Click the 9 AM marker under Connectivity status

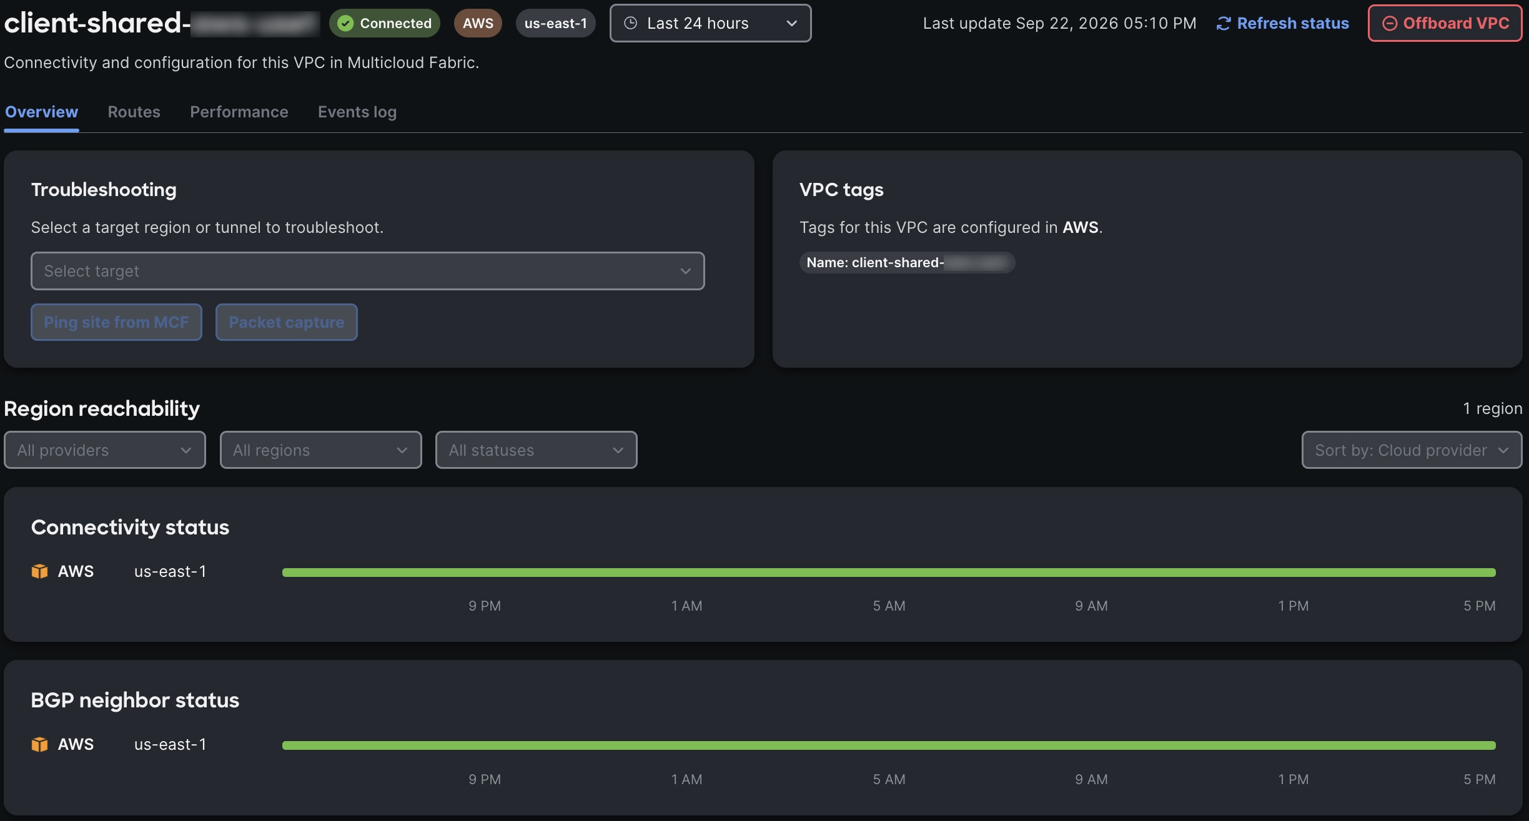(1091, 606)
